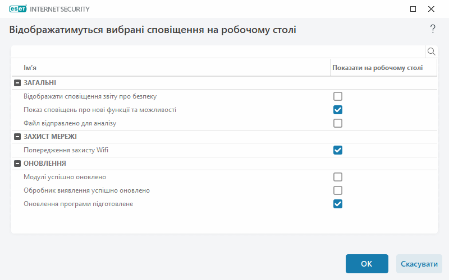Uncheck new features notifications checkbox

pos(338,110)
